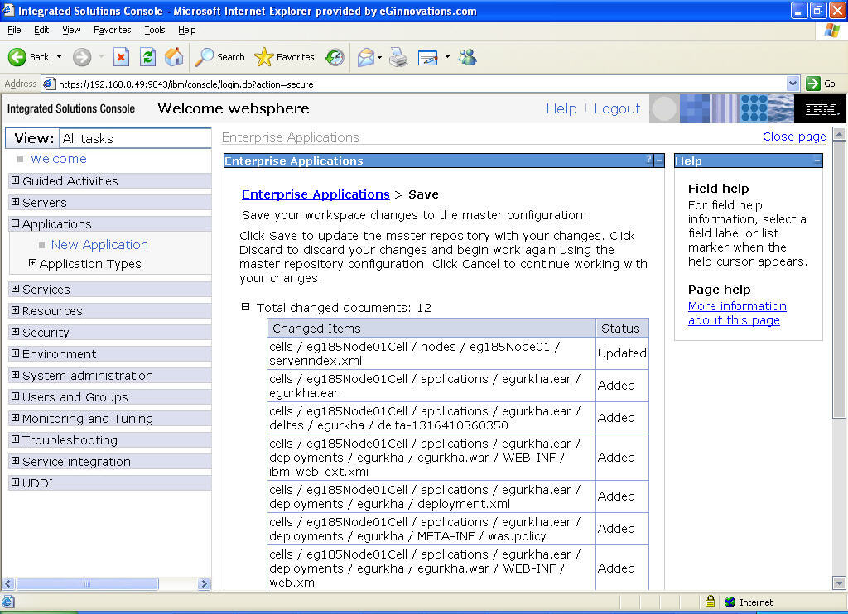This screenshot has height=614, width=848.
Task: Click the Help link in console banner
Action: point(561,108)
